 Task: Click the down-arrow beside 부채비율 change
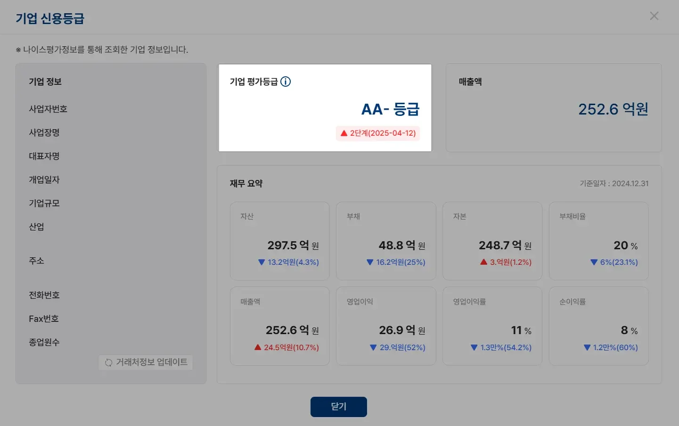point(593,262)
